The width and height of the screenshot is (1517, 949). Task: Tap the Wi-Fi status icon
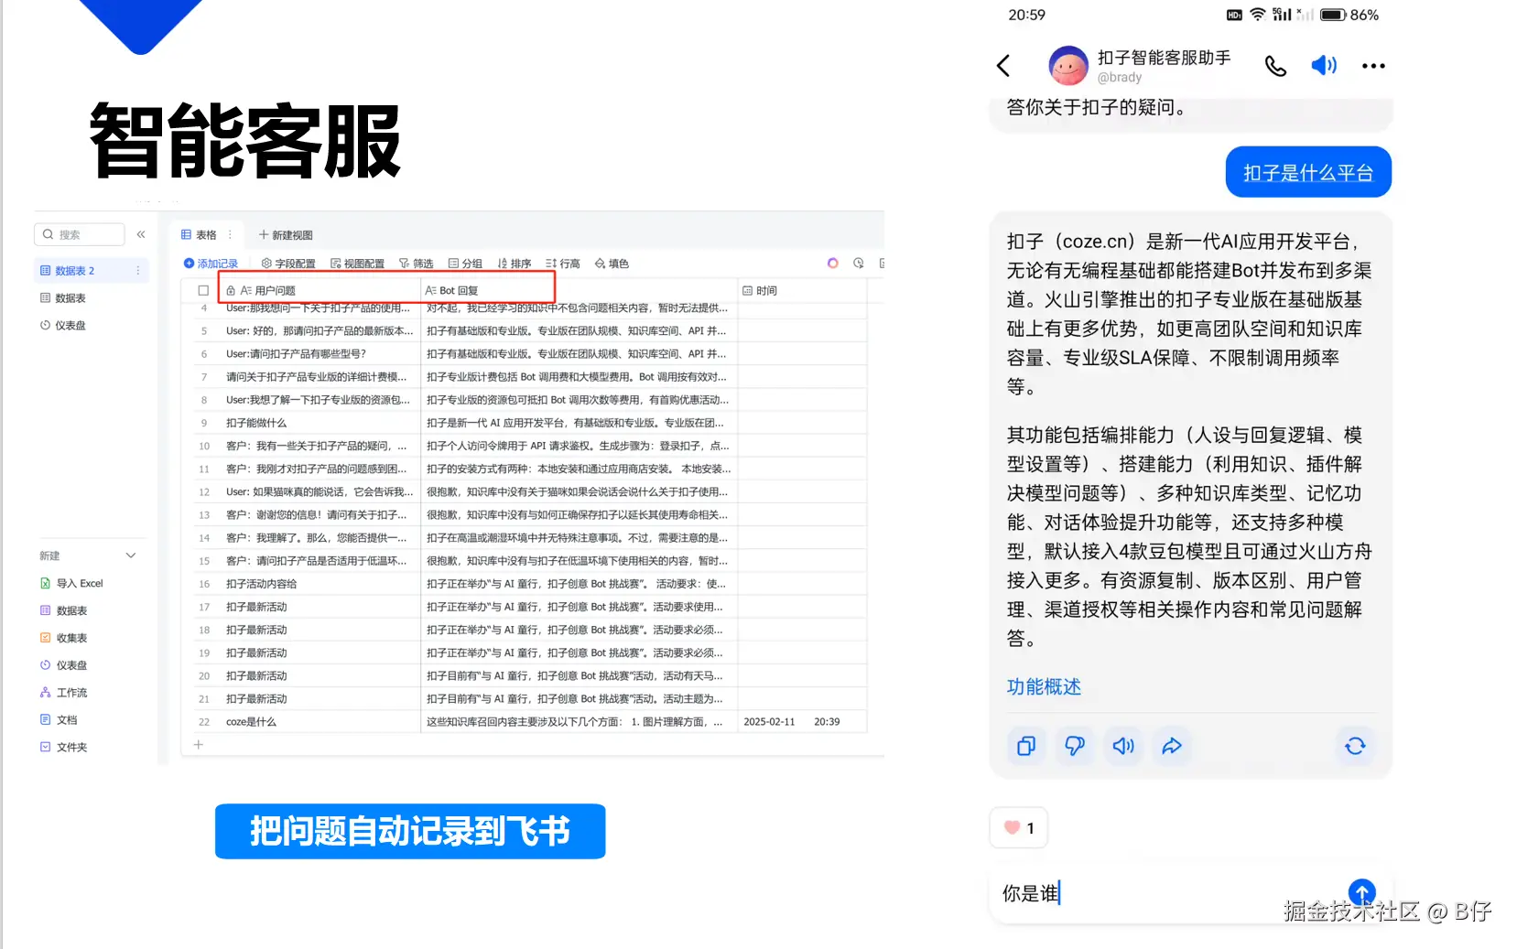coord(1258,15)
